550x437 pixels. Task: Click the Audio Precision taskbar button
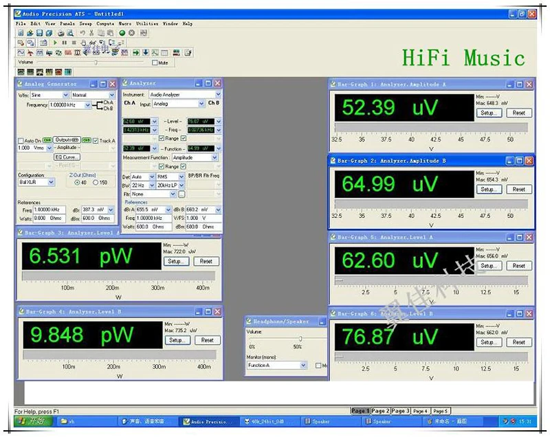pyautogui.click(x=209, y=422)
